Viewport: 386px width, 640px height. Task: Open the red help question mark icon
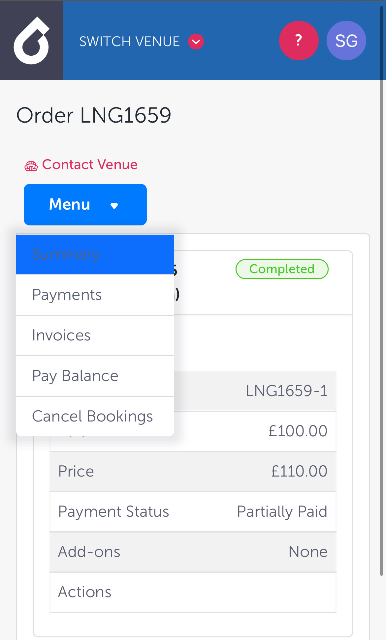point(299,41)
